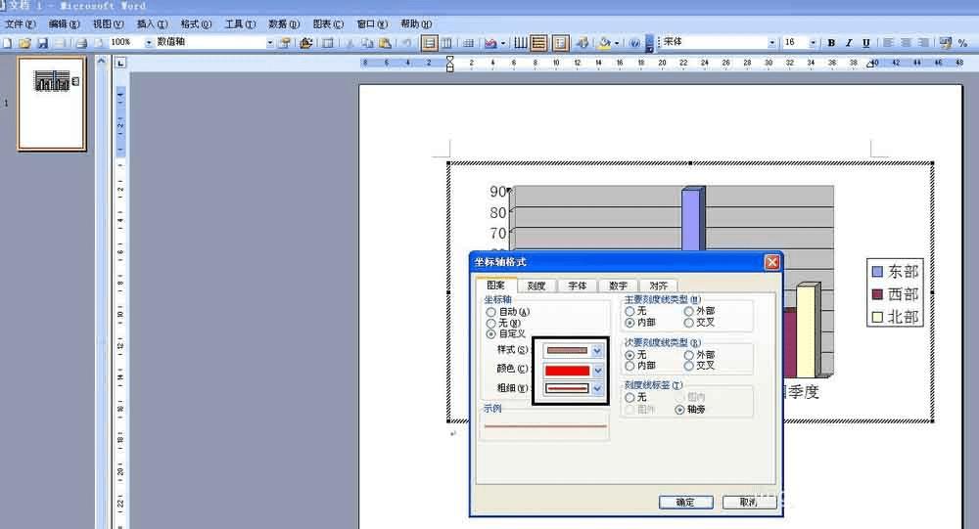Open the 图表 menu
This screenshot has height=529, width=979.
point(328,23)
